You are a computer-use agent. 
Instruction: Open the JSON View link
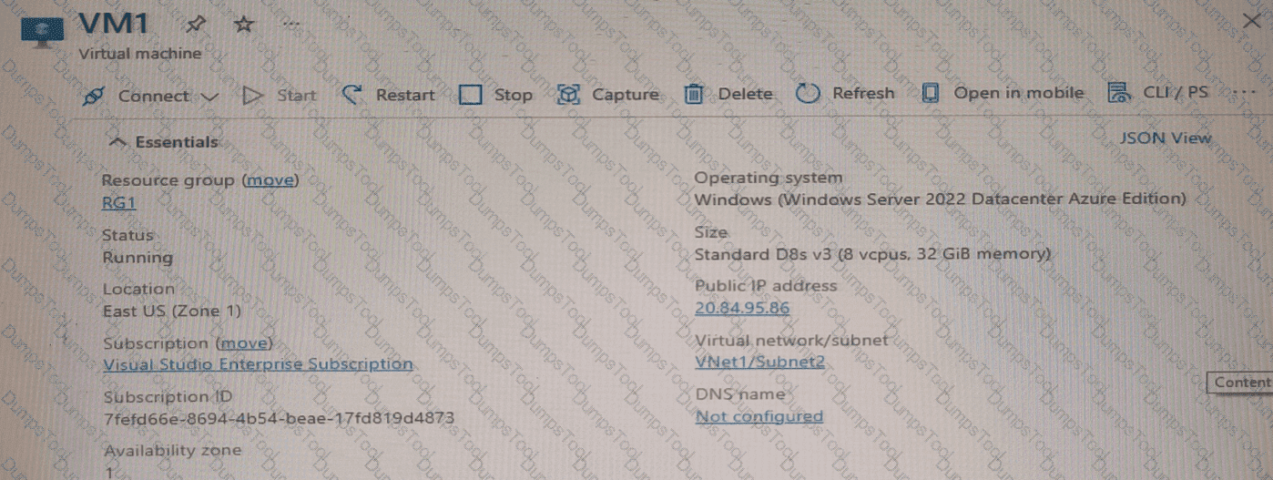(x=1166, y=138)
